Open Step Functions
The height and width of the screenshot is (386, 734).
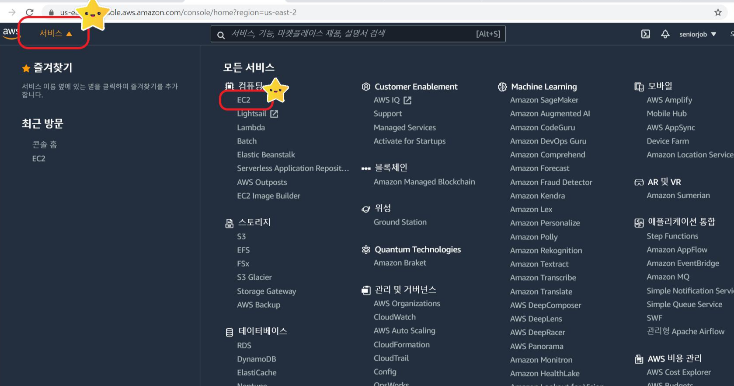tap(672, 236)
